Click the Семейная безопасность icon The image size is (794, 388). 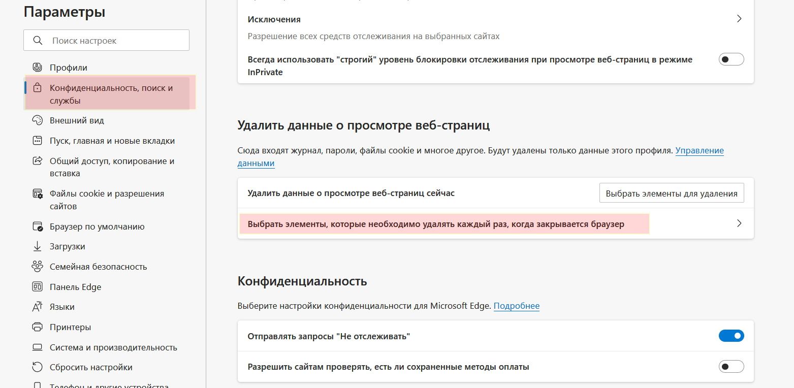tap(37, 267)
